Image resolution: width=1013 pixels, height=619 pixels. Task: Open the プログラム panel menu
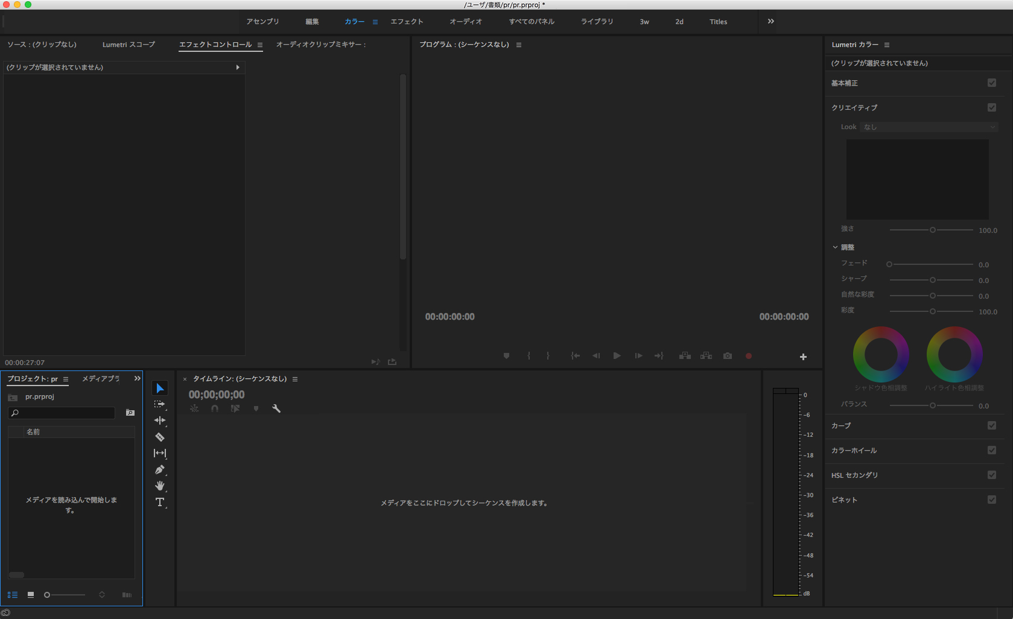point(519,45)
